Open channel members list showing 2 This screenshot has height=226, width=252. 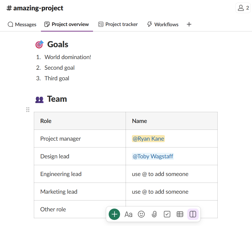[243, 8]
